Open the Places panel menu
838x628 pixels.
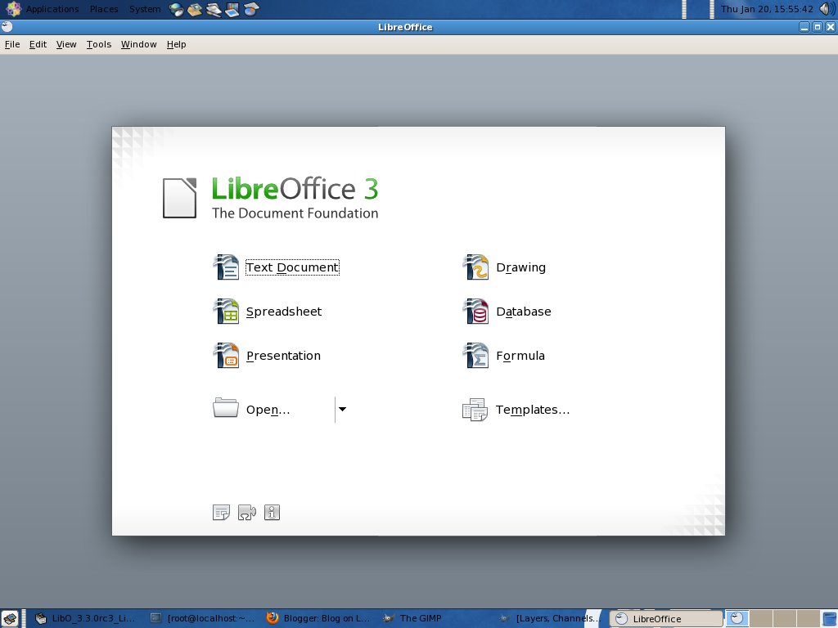(104, 9)
